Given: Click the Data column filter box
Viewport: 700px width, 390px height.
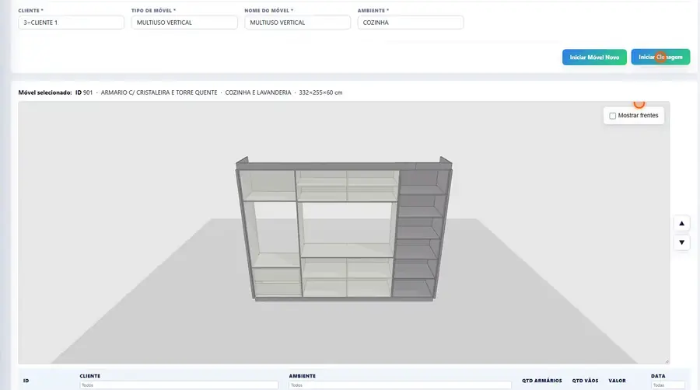Looking at the screenshot, I should (x=668, y=385).
